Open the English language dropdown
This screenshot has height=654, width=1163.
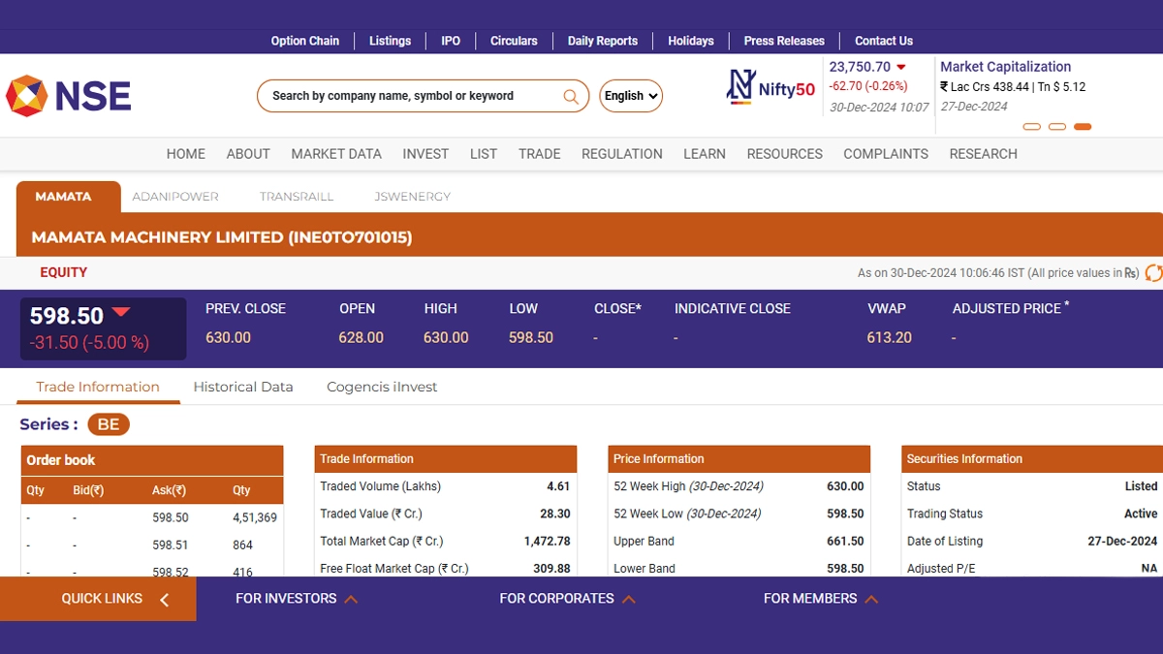tap(631, 96)
